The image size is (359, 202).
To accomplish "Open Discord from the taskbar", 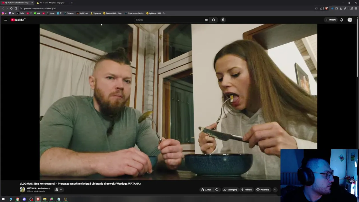I will tap(24, 199).
